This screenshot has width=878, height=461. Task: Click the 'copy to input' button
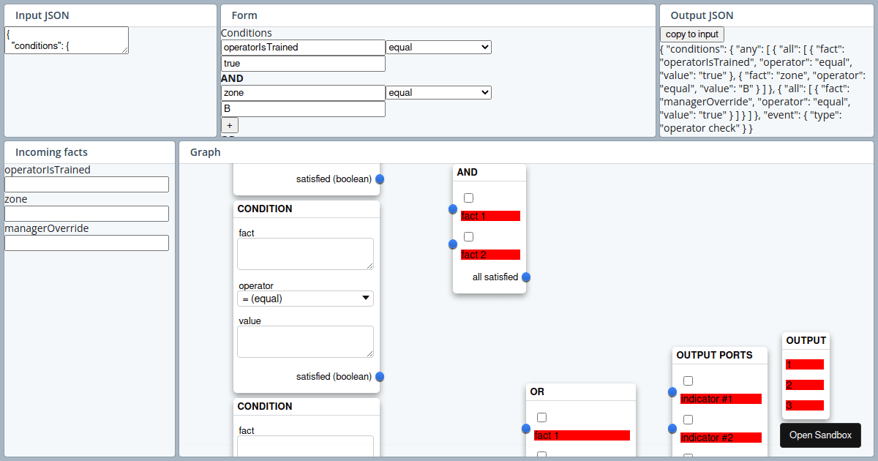tap(692, 34)
